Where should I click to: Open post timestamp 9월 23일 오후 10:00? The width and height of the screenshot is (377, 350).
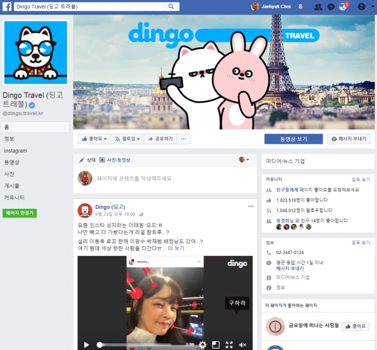click(115, 214)
